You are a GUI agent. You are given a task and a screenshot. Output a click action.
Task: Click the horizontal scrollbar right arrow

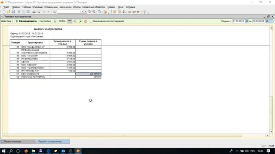tap(267, 135)
